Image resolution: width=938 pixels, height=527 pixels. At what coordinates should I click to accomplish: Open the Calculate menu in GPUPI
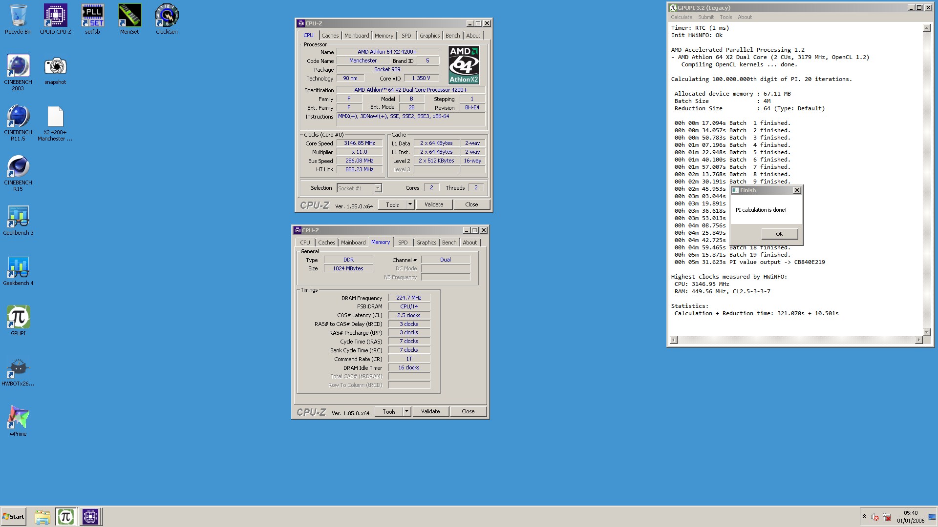point(682,17)
